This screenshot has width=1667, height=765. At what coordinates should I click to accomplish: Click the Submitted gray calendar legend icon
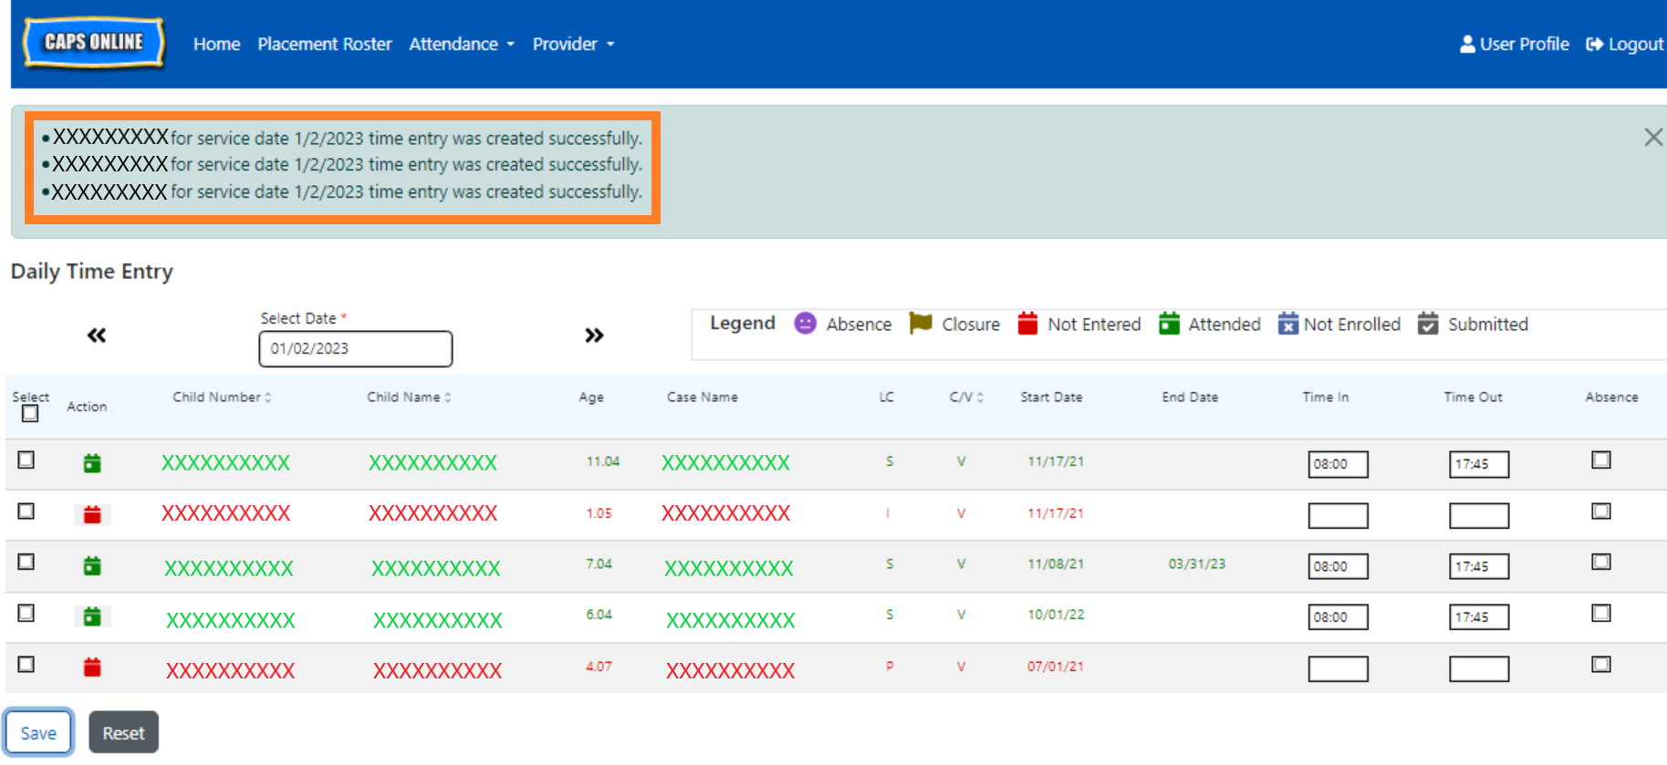[x=1428, y=324]
